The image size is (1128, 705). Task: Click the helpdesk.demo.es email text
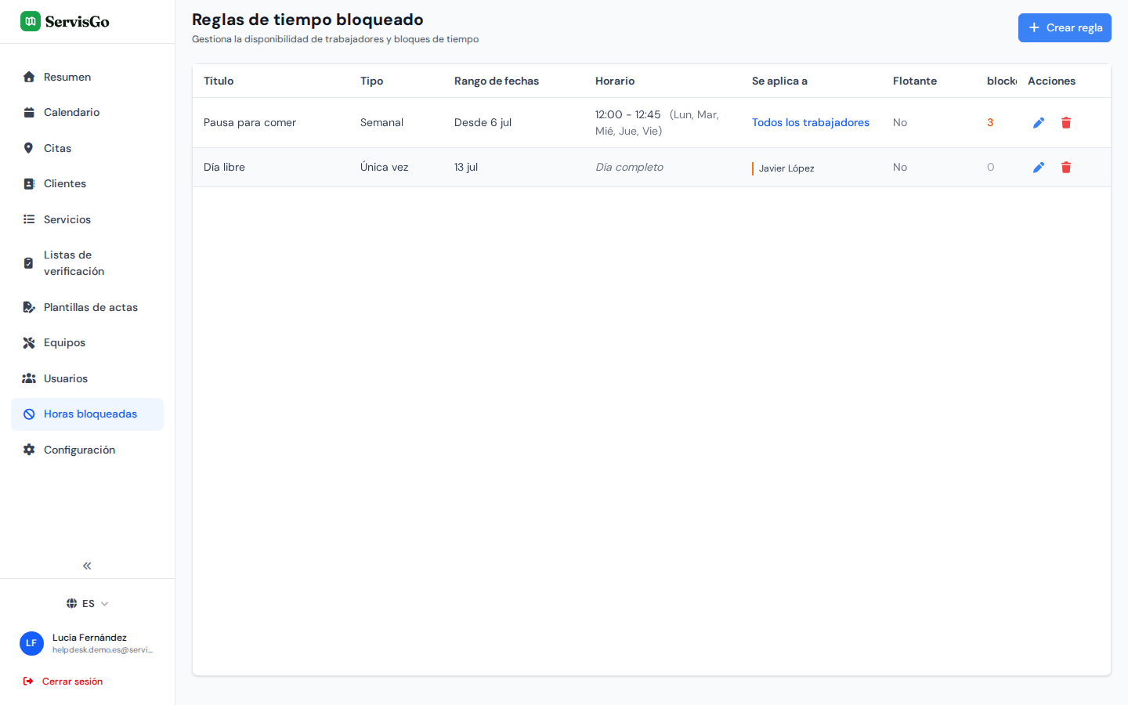tap(103, 649)
